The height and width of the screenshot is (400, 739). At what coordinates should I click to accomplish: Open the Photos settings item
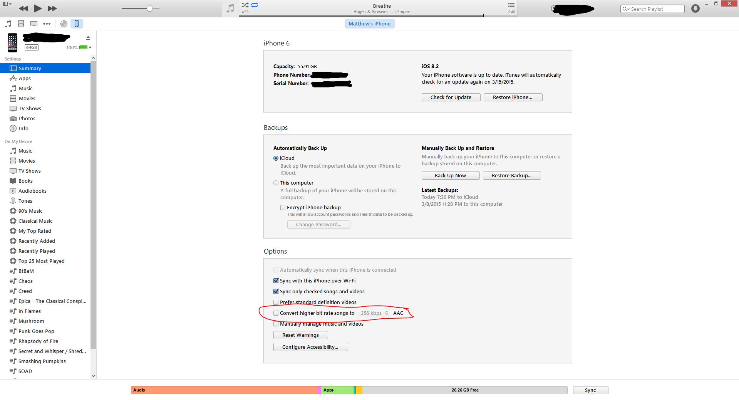click(x=45, y=118)
